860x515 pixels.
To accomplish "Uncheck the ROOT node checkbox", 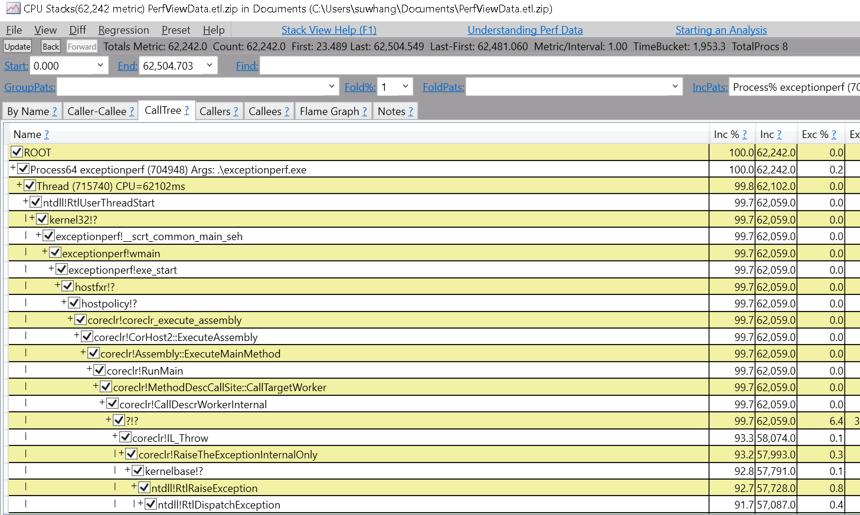I will [16, 152].
